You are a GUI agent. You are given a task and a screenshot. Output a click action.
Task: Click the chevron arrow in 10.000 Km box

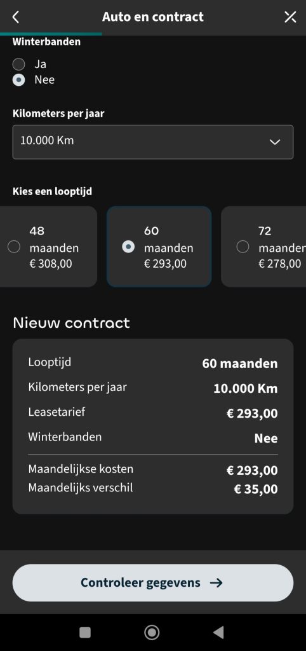[x=275, y=142]
